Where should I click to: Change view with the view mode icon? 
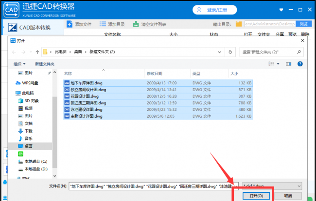pyautogui.click(x=271, y=64)
